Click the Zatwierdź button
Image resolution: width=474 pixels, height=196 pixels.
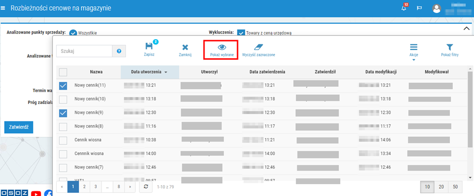(19, 127)
